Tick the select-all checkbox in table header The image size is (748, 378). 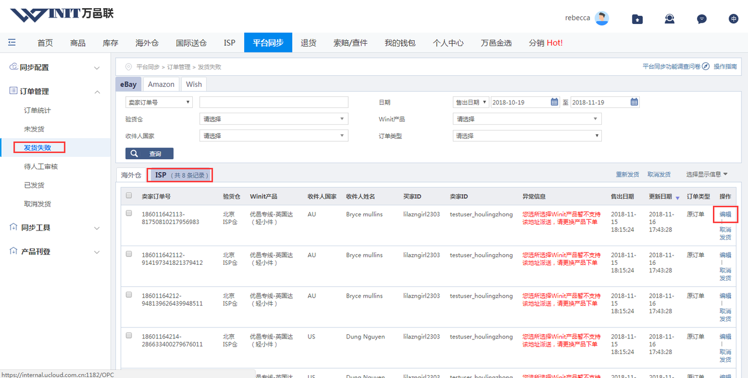pos(129,196)
